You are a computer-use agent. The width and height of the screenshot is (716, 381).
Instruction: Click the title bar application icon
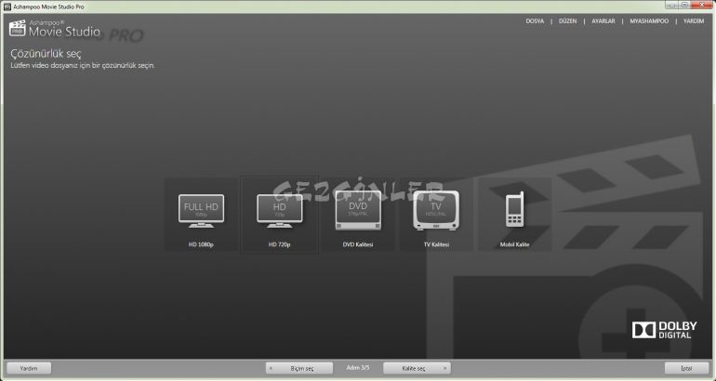[x=7, y=7]
